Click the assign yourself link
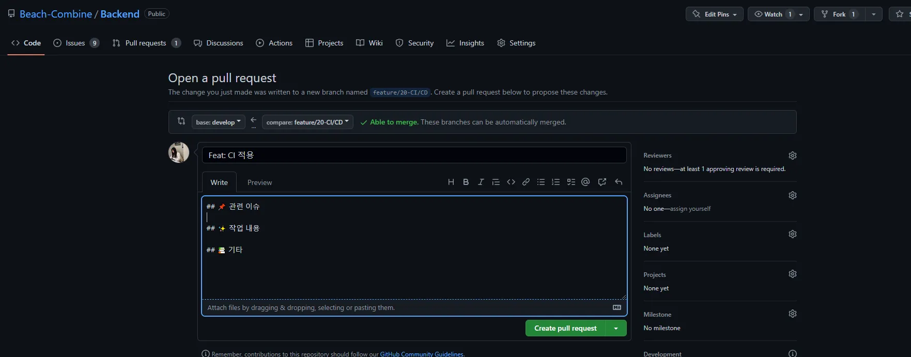The image size is (911, 357). (690, 209)
